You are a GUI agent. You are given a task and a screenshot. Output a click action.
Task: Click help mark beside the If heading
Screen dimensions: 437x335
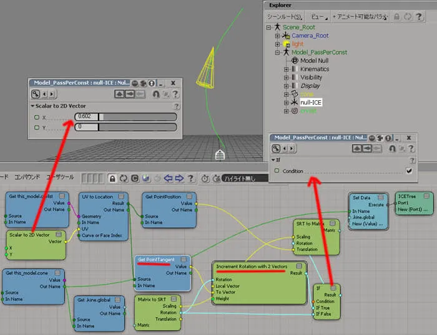pos(412,160)
